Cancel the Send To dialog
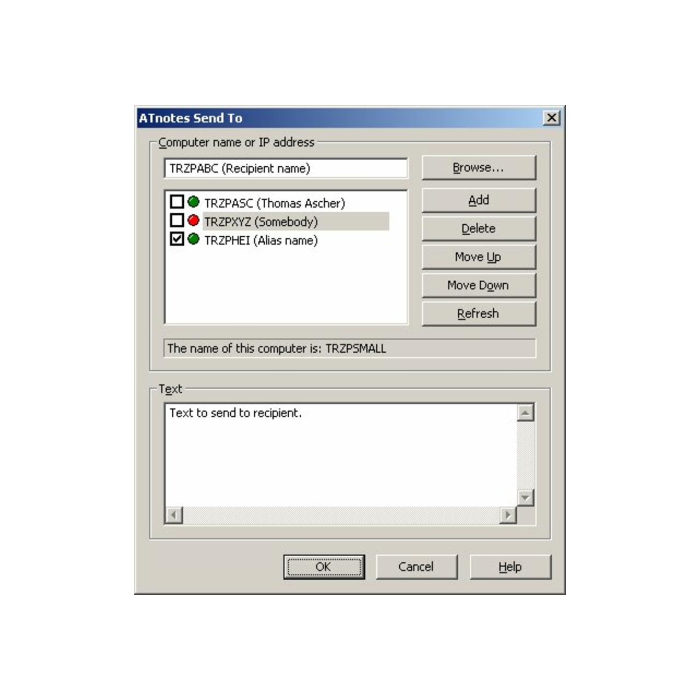The height and width of the screenshot is (700, 700). [416, 567]
